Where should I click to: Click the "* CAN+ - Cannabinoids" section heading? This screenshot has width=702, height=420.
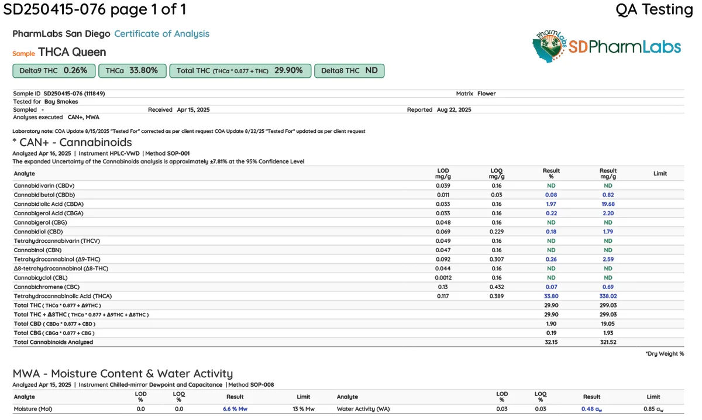click(x=73, y=142)
